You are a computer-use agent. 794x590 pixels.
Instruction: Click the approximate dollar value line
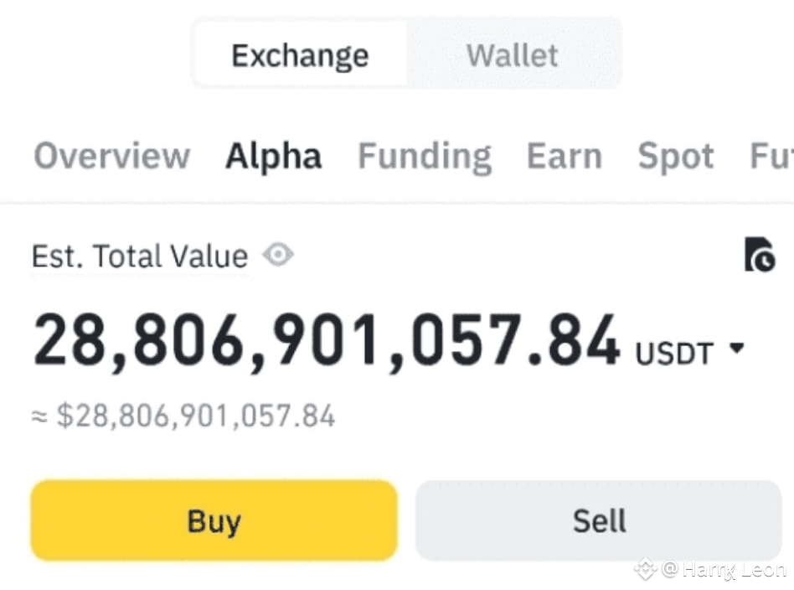point(194,416)
